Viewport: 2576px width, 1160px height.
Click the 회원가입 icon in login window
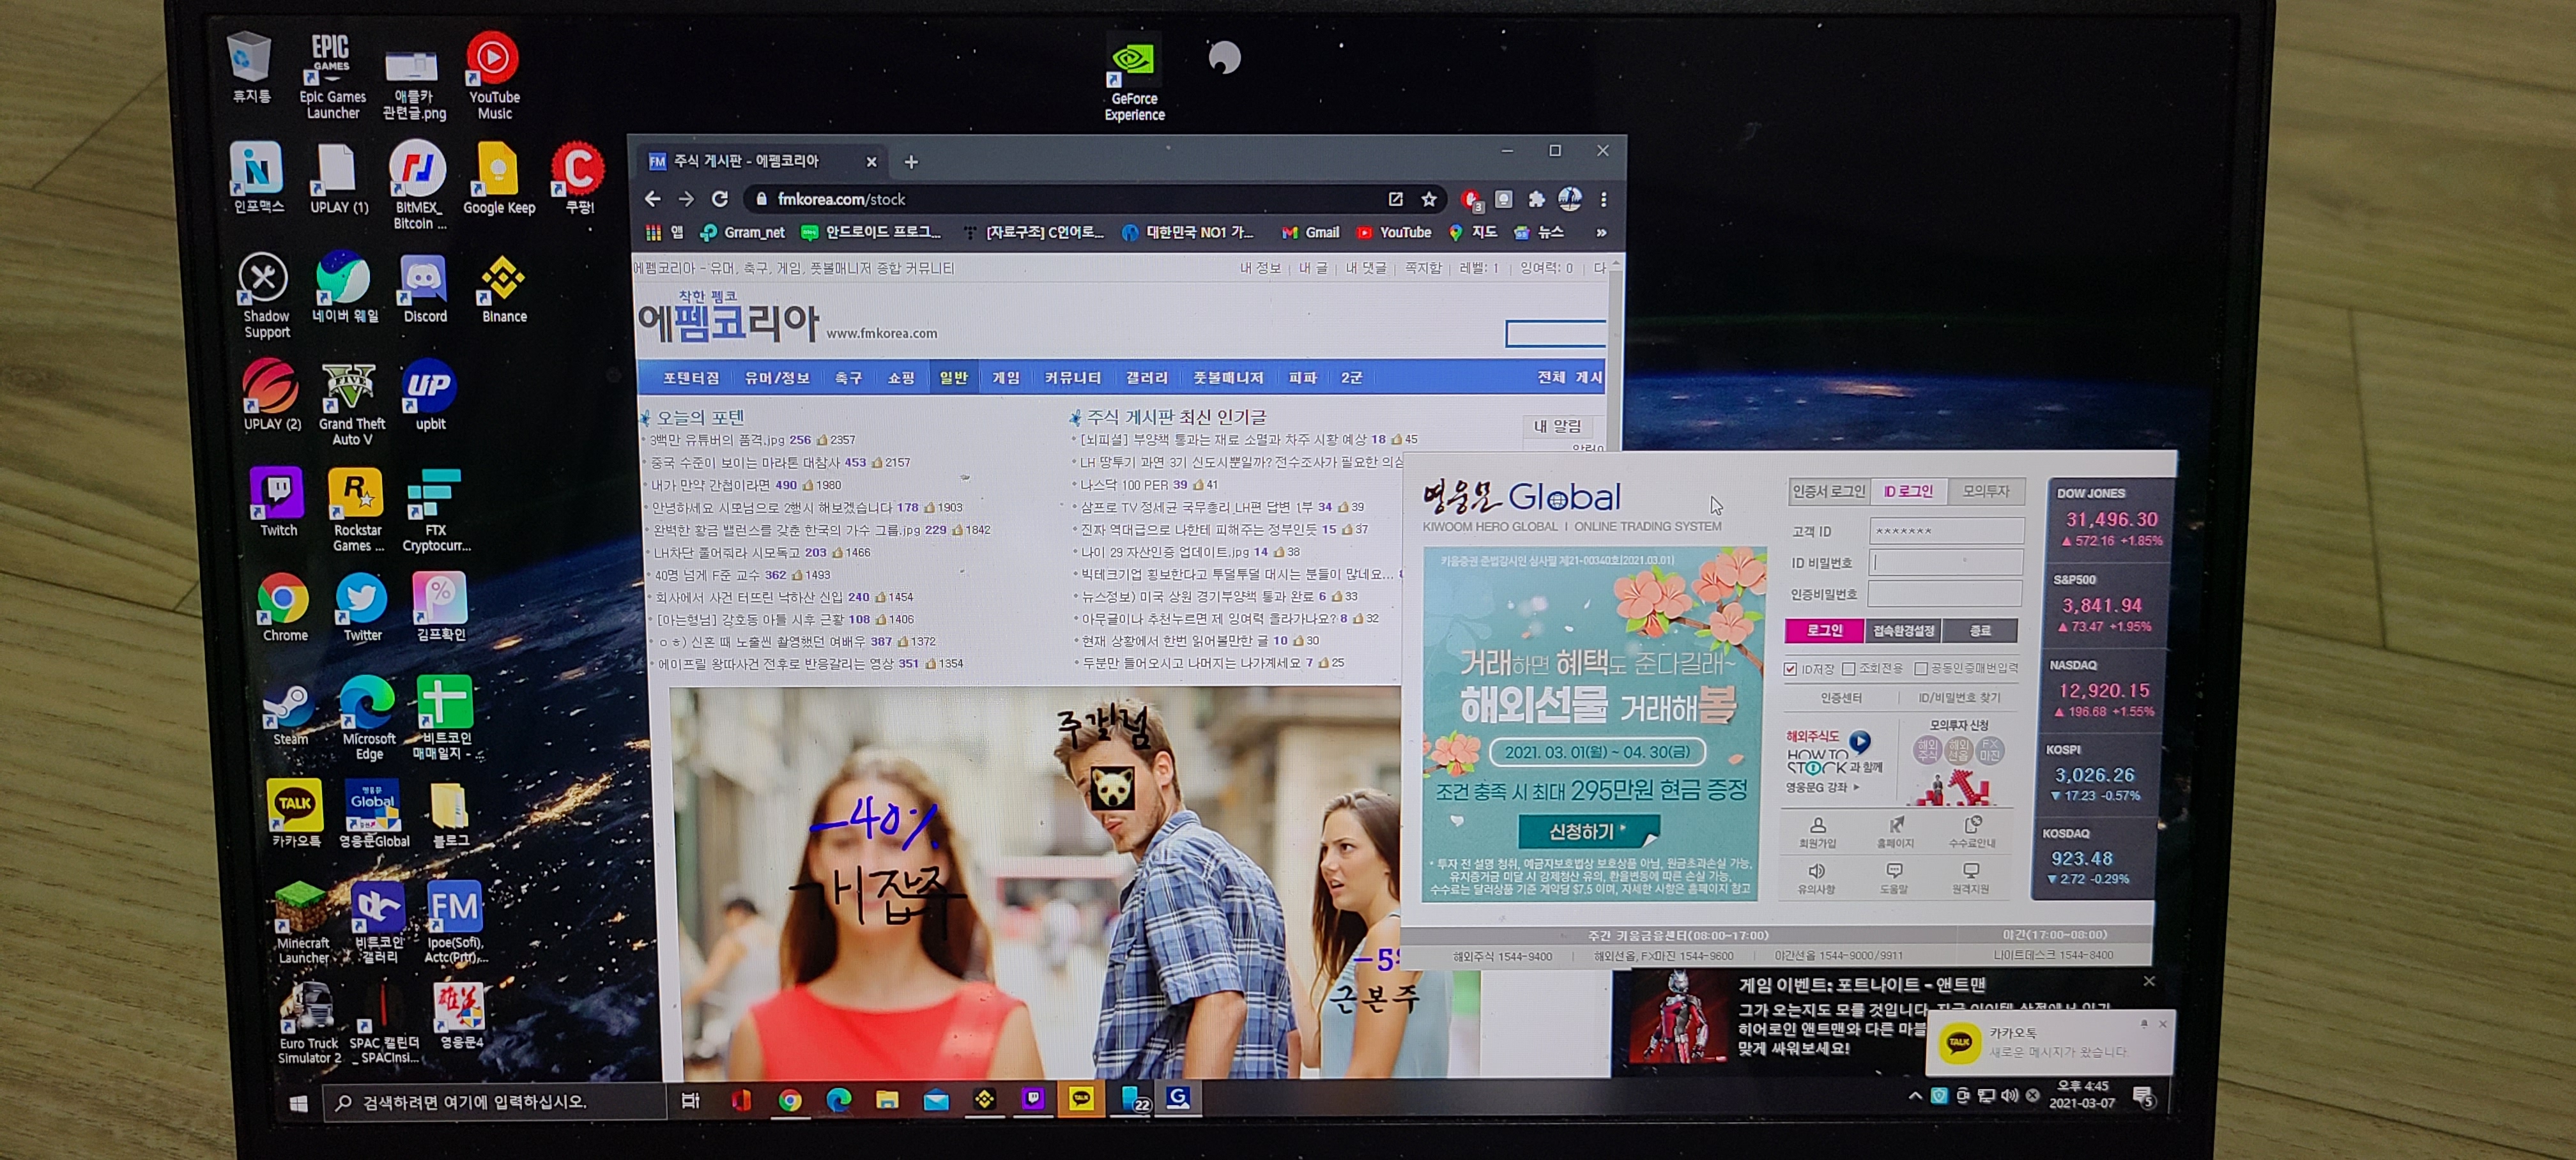(1817, 831)
